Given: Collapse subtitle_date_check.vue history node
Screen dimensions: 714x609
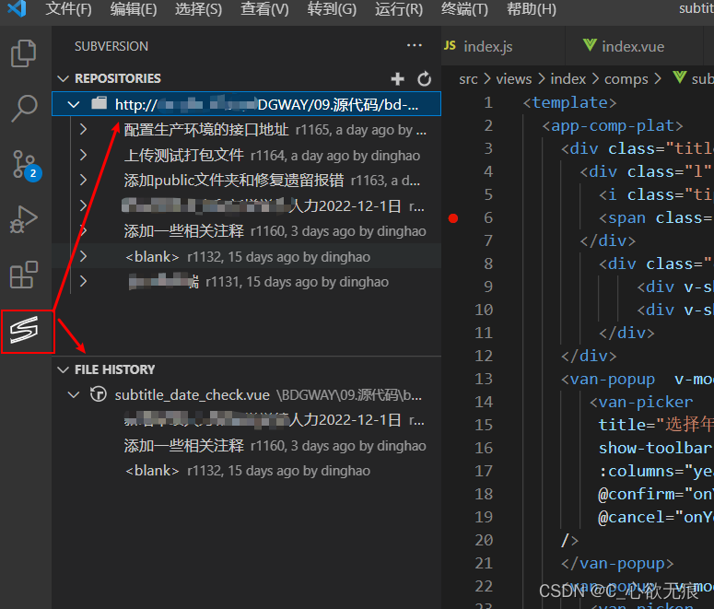Looking at the screenshot, I should 74,394.
